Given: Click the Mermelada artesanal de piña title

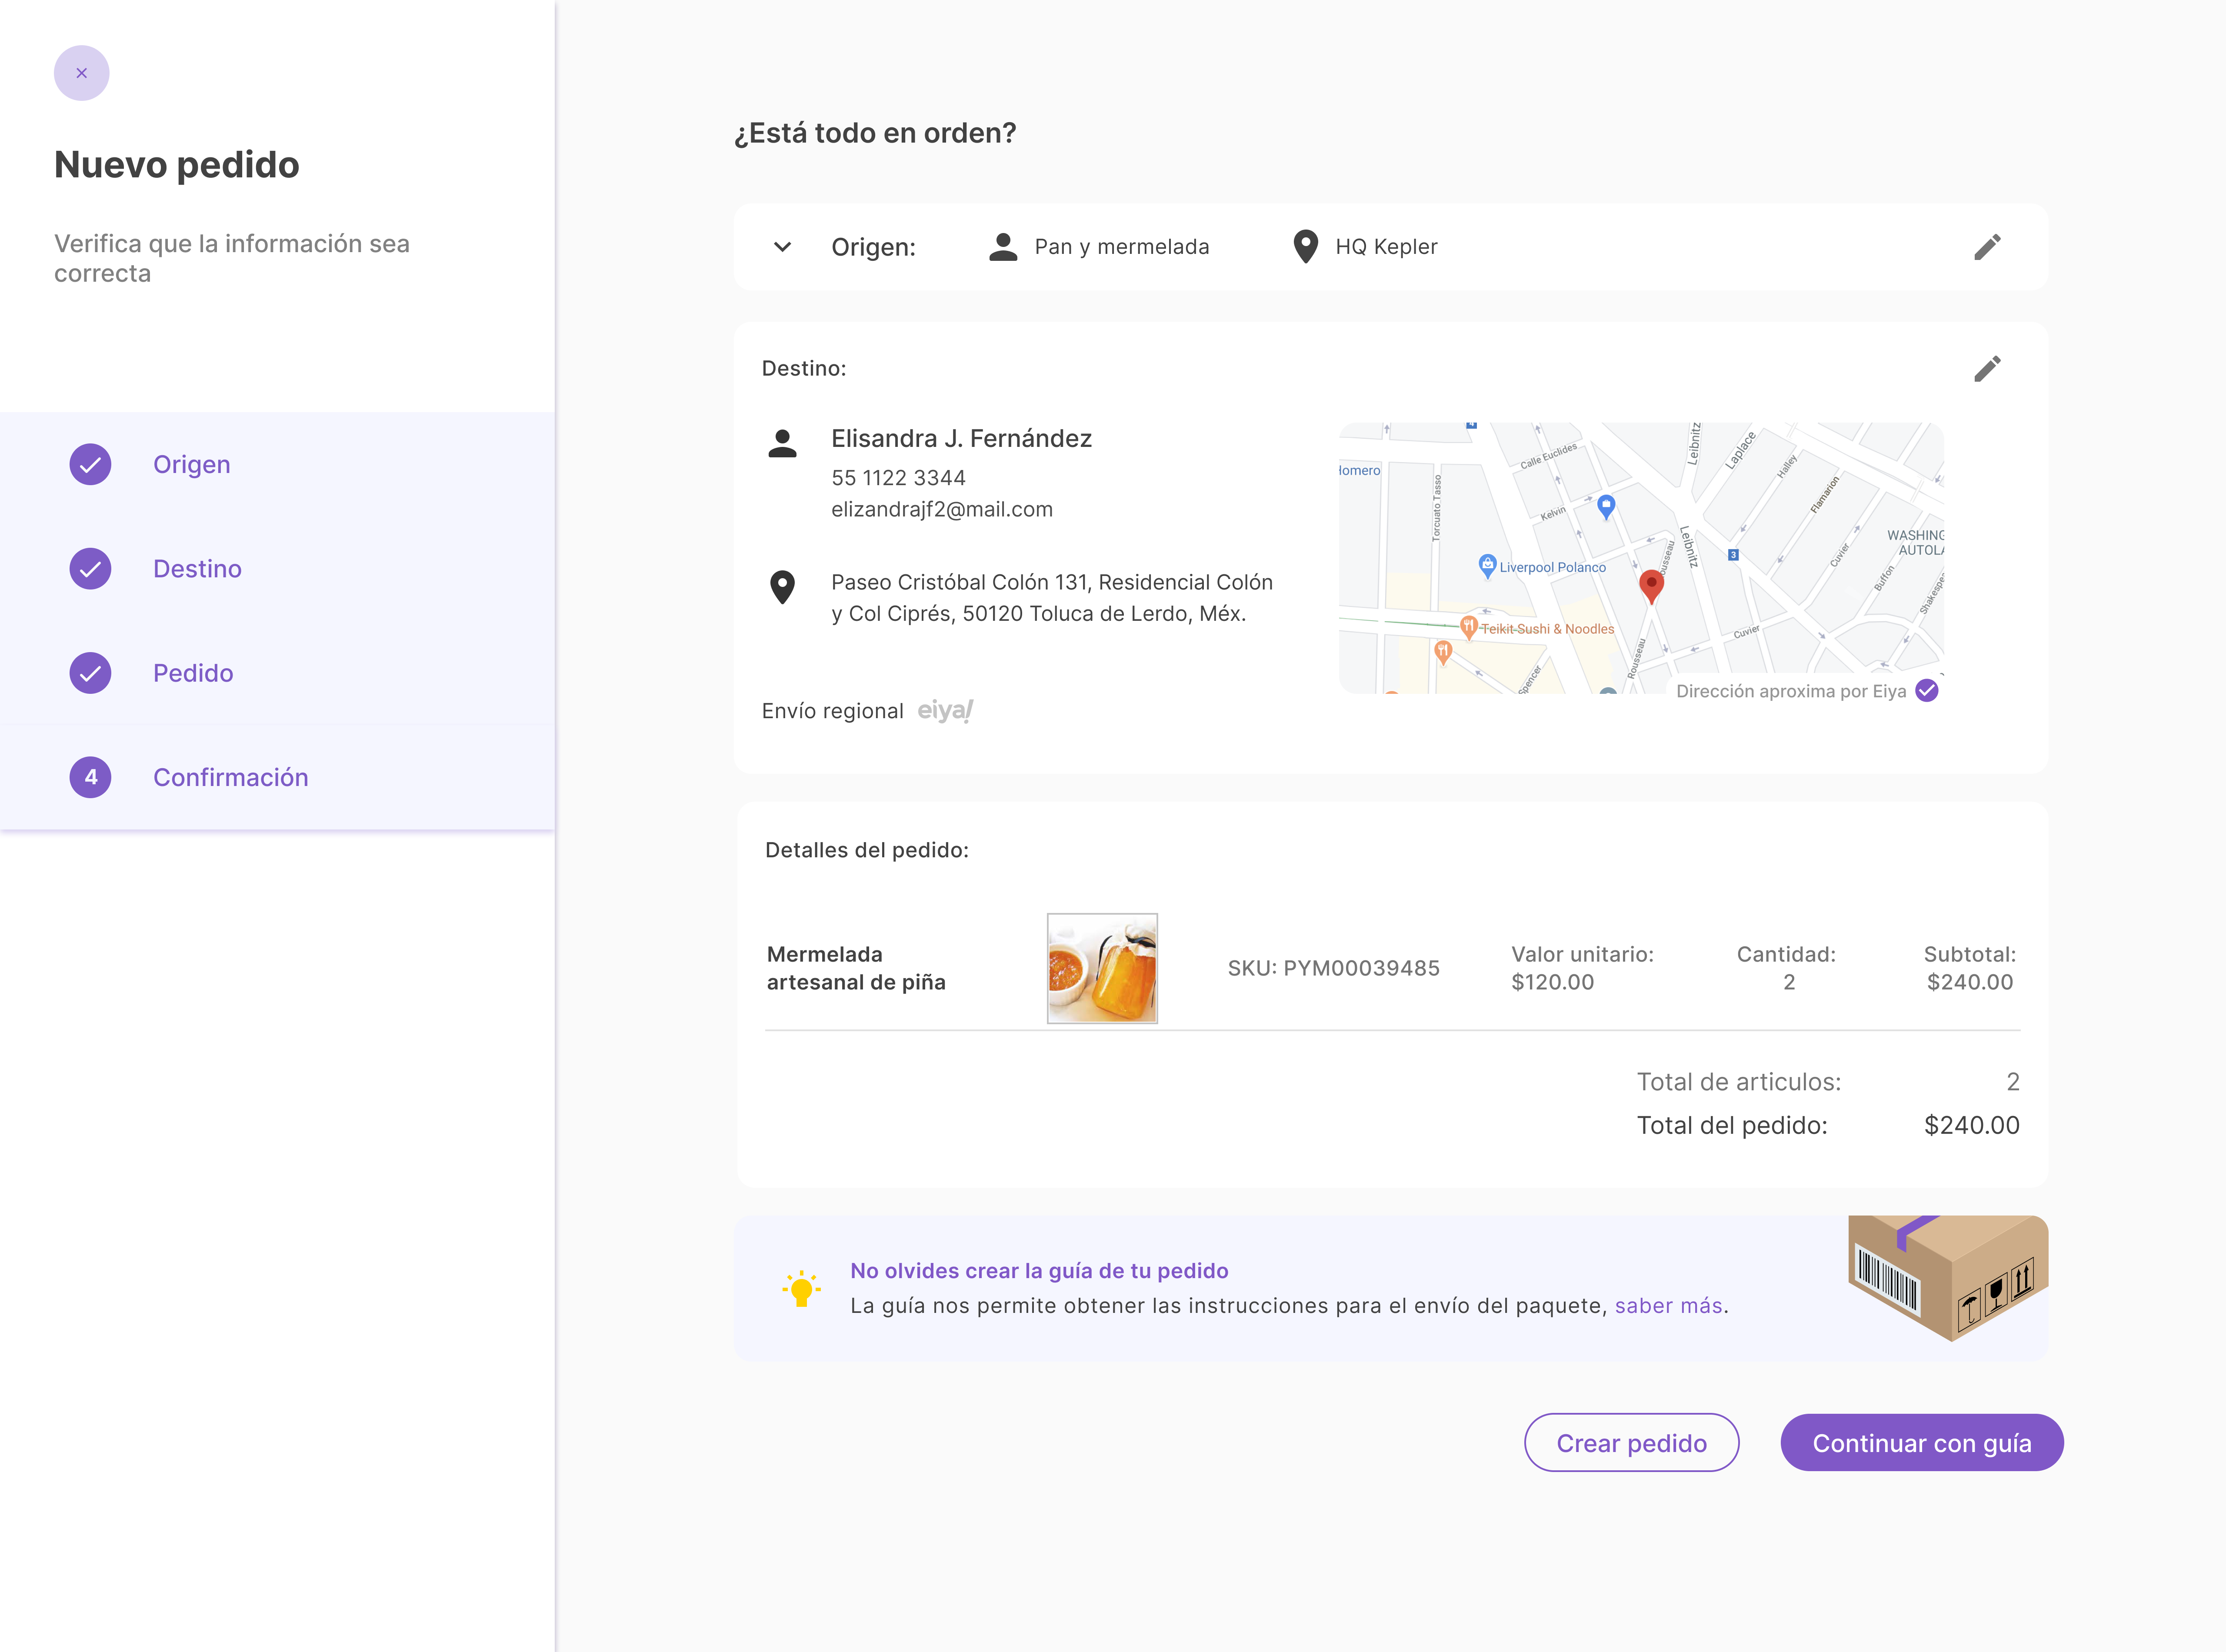Looking at the screenshot, I should 856,968.
